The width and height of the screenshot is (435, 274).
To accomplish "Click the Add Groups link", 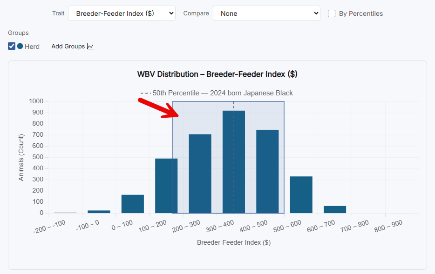I will pos(68,46).
